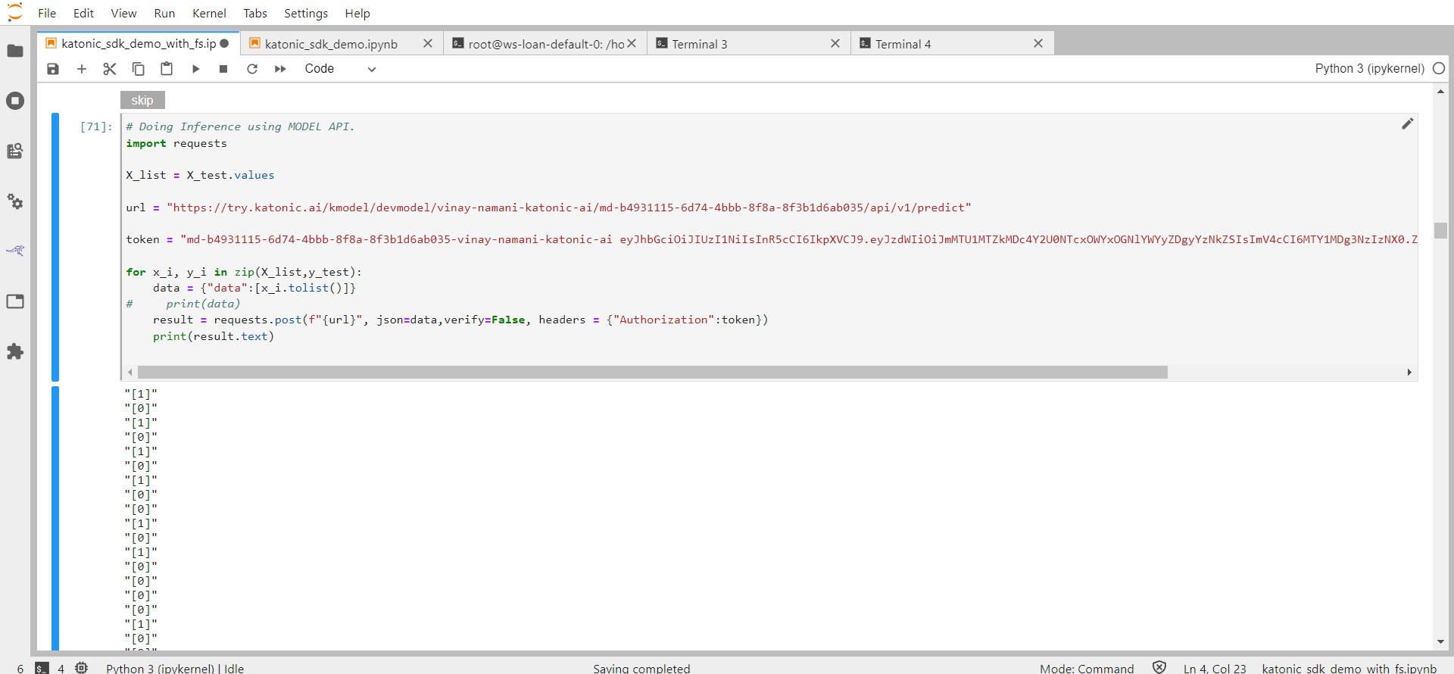Open the View menu
This screenshot has width=1454, height=674.
123,13
